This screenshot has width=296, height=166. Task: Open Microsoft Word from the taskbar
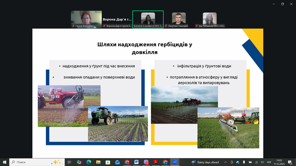pos(136,162)
